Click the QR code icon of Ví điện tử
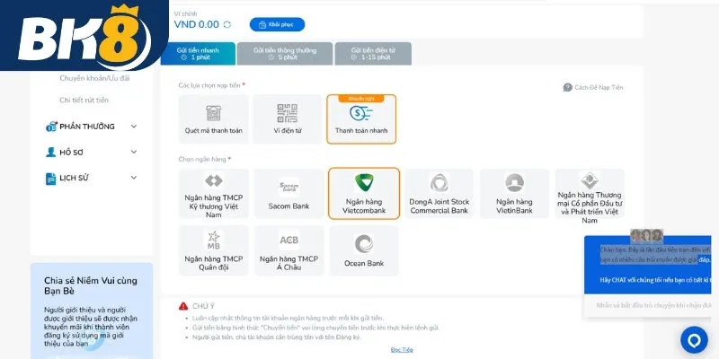 [x=287, y=113]
